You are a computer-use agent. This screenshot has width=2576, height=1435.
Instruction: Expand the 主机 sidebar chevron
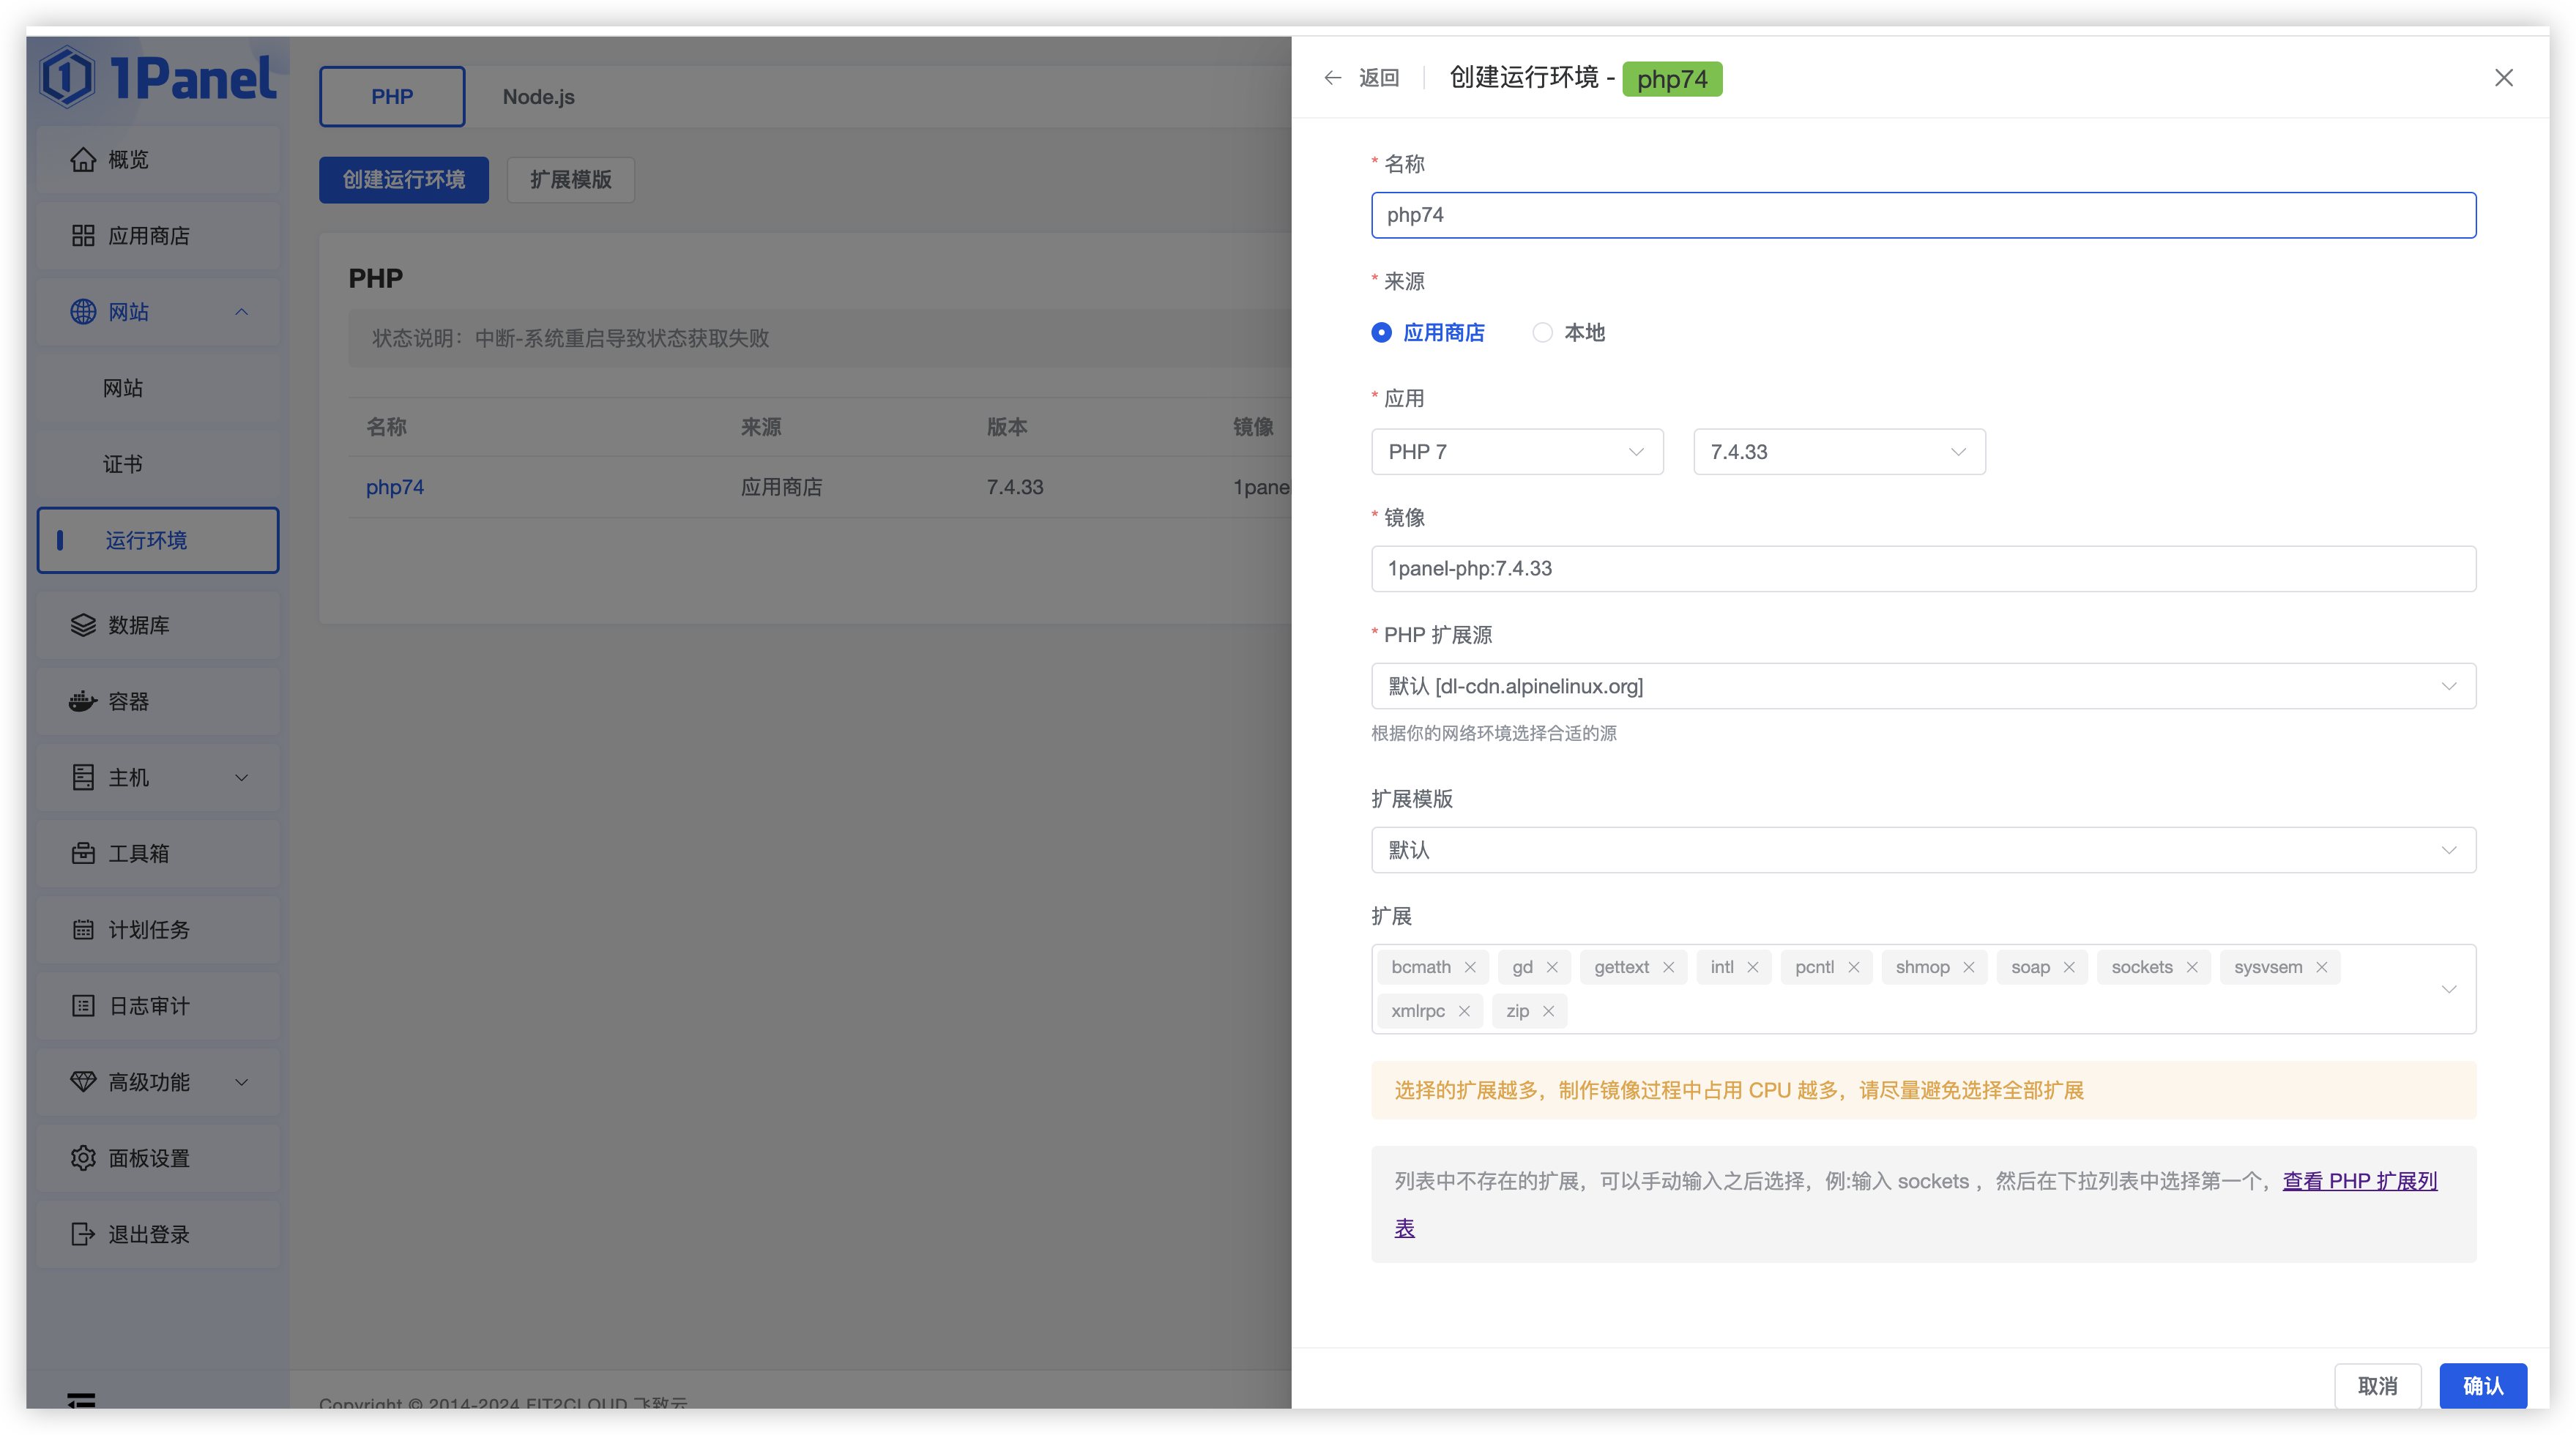pyautogui.click(x=241, y=777)
